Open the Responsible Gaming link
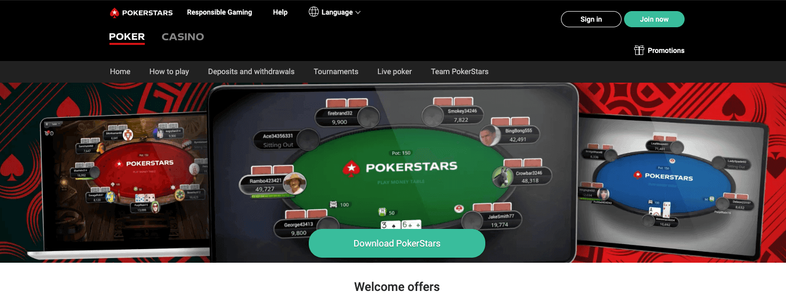 [x=219, y=12]
